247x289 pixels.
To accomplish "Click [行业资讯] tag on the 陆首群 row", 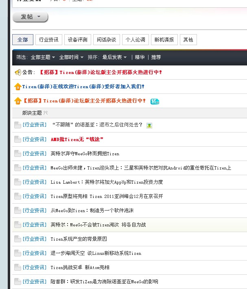I will click(x=35, y=282).
